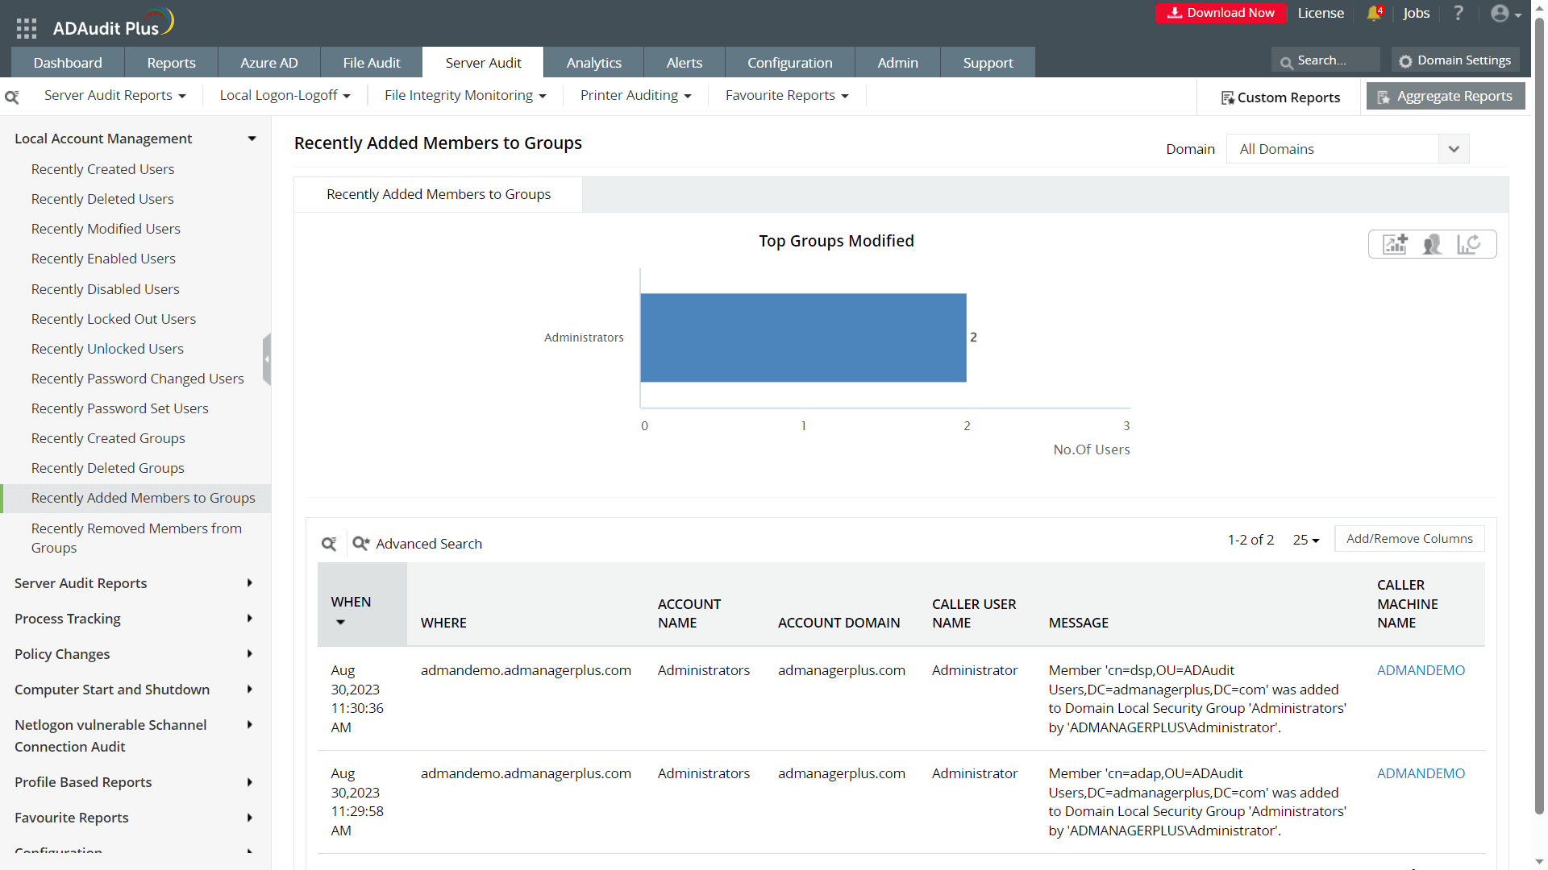Click the refresh chart icon
Image resolution: width=1548 pixels, height=870 pixels.
(1468, 244)
